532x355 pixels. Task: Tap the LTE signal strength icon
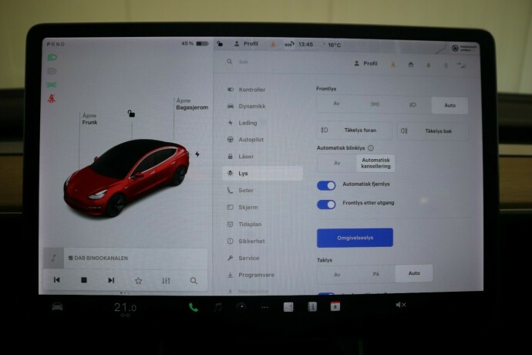pyautogui.click(x=461, y=66)
